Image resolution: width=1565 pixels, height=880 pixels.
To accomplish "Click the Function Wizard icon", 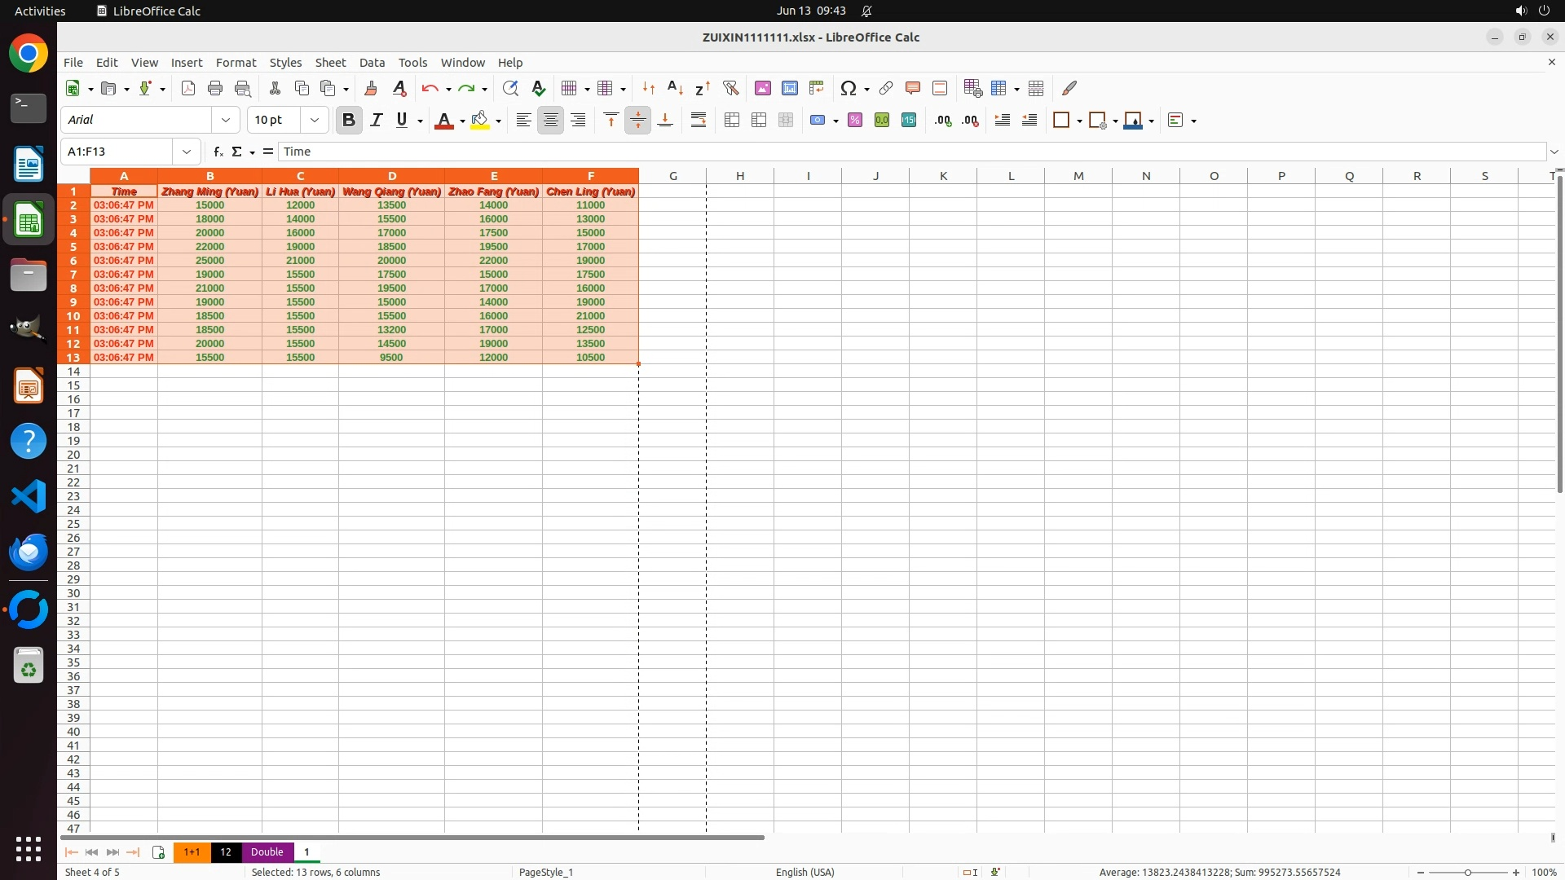I will [218, 152].
